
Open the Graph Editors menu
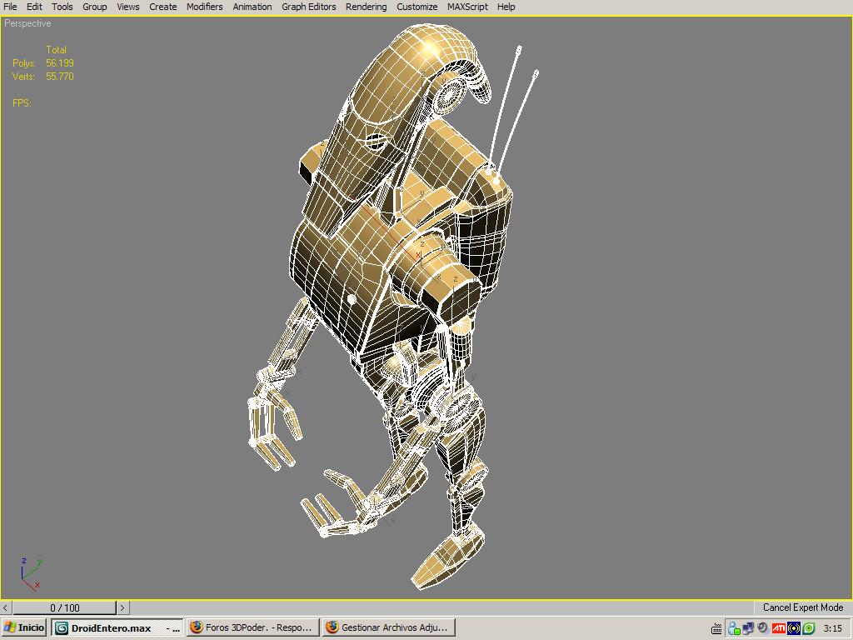(308, 7)
